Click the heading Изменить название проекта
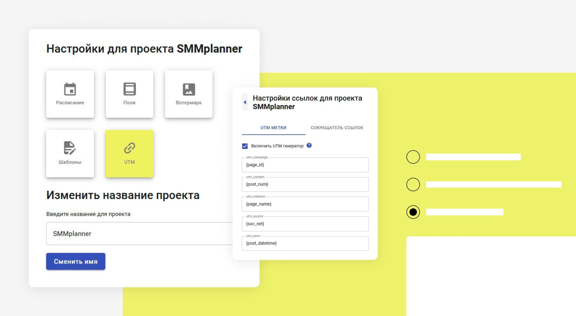Screen dimensions: 576x316 point(123,195)
